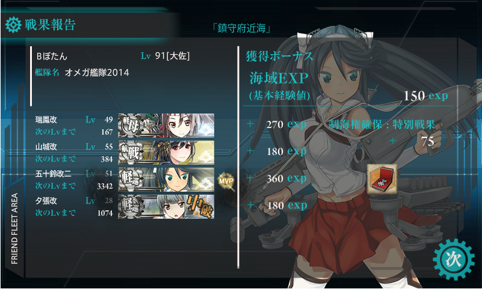Image resolution: width=482 pixels, height=289 pixels.
Task: Click the FRIEND FLEET AREA side label
Action: pyautogui.click(x=14, y=228)
